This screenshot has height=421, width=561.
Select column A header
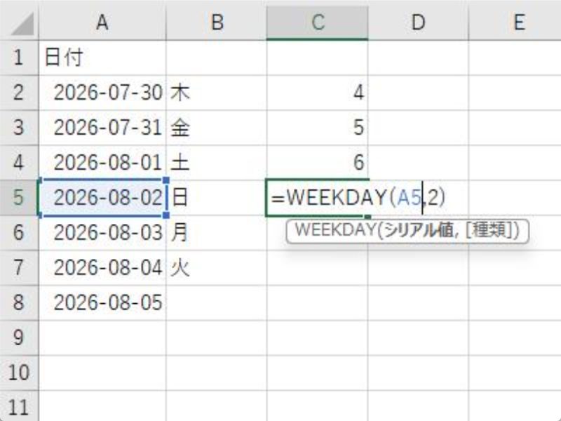102,22
